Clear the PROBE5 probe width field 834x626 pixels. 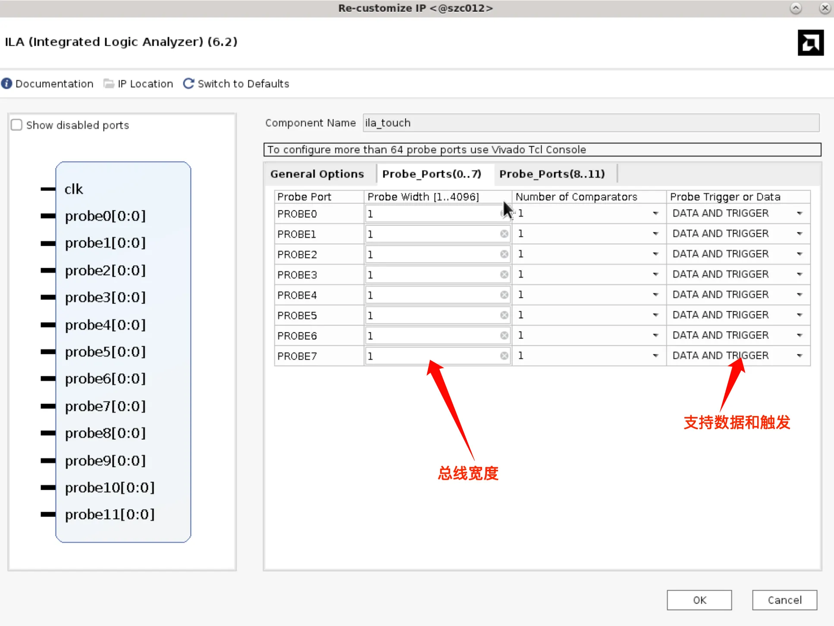point(503,315)
